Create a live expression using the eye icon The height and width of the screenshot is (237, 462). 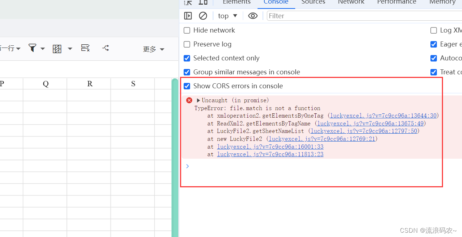(x=253, y=16)
